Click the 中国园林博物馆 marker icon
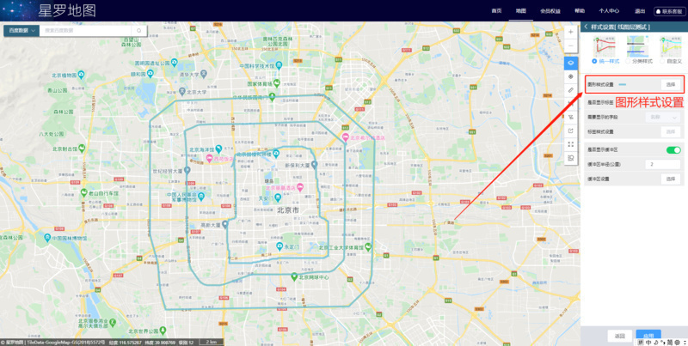This screenshot has width=688, height=346. click(47, 238)
